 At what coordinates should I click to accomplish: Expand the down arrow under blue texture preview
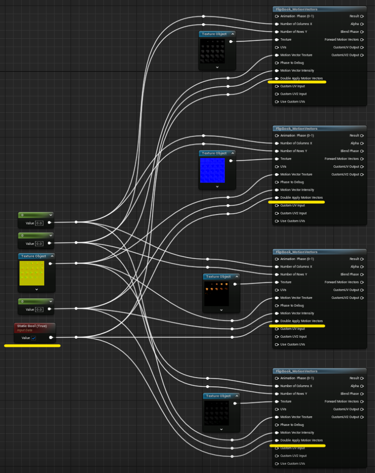(217, 187)
